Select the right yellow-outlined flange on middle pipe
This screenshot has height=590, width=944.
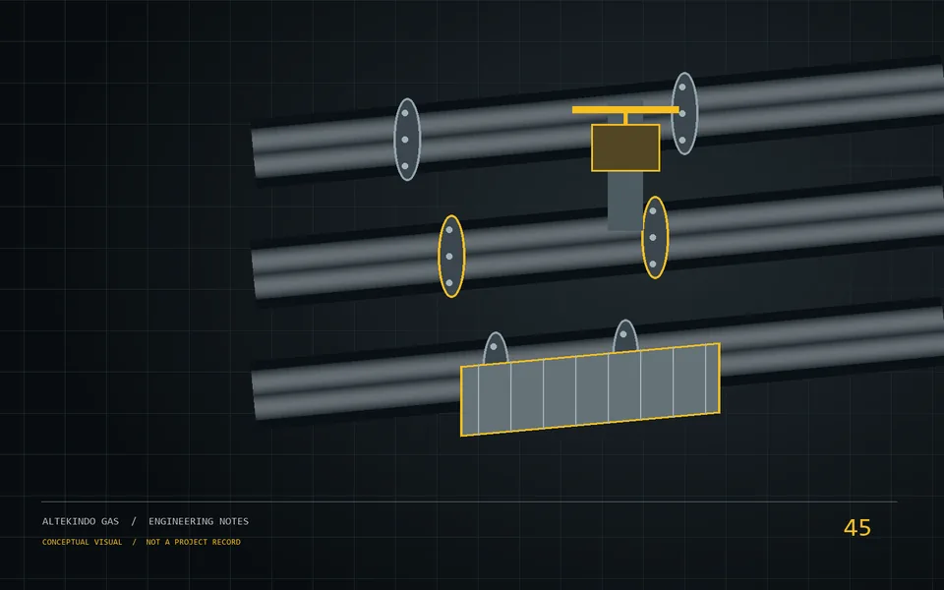pos(655,238)
